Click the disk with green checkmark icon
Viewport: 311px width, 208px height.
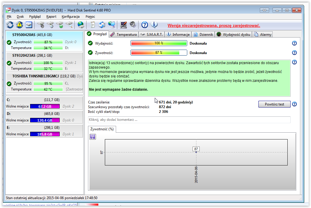tap(60, 25)
